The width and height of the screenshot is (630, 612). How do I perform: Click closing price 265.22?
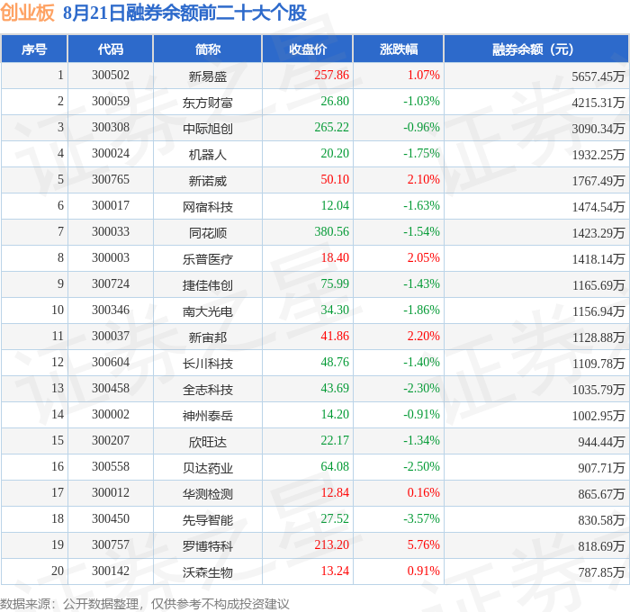pyautogui.click(x=331, y=128)
